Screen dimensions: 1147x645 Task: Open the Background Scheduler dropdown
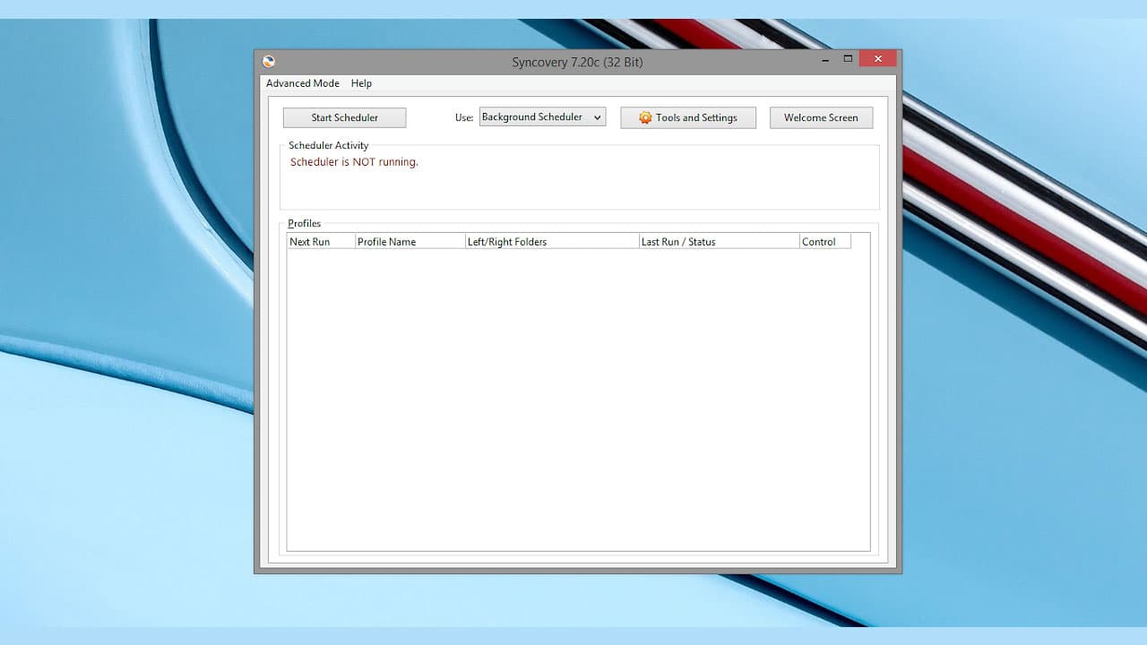click(x=597, y=116)
